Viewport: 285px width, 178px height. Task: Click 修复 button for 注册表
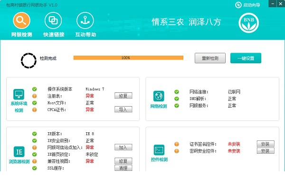click(x=123, y=96)
